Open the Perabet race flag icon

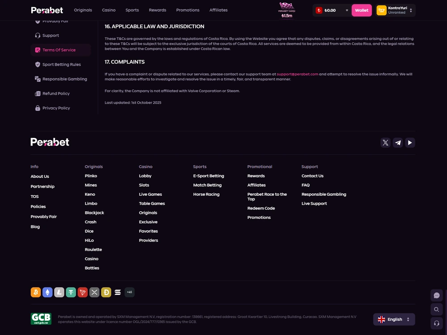point(287,6)
